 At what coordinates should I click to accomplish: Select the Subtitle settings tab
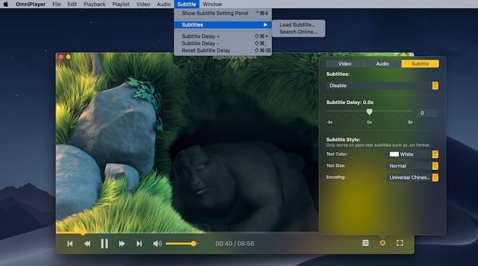[420, 64]
